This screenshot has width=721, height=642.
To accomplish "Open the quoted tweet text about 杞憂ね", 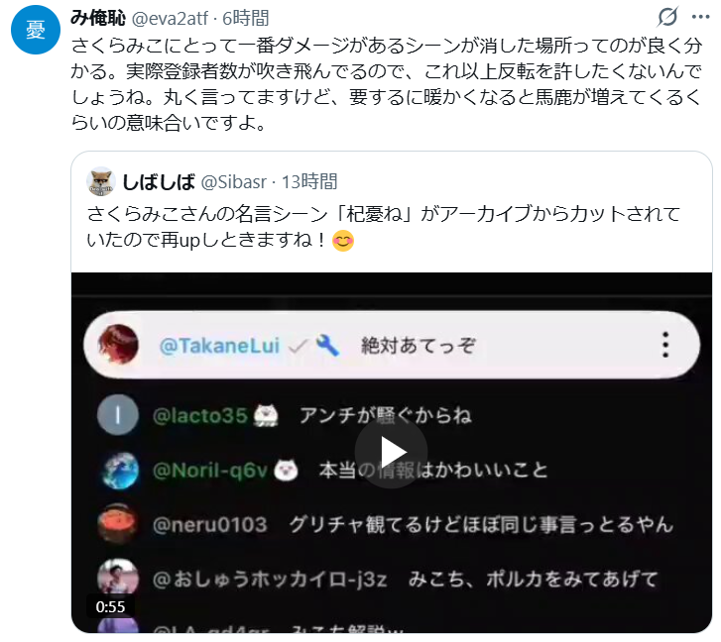I will coord(384,227).
